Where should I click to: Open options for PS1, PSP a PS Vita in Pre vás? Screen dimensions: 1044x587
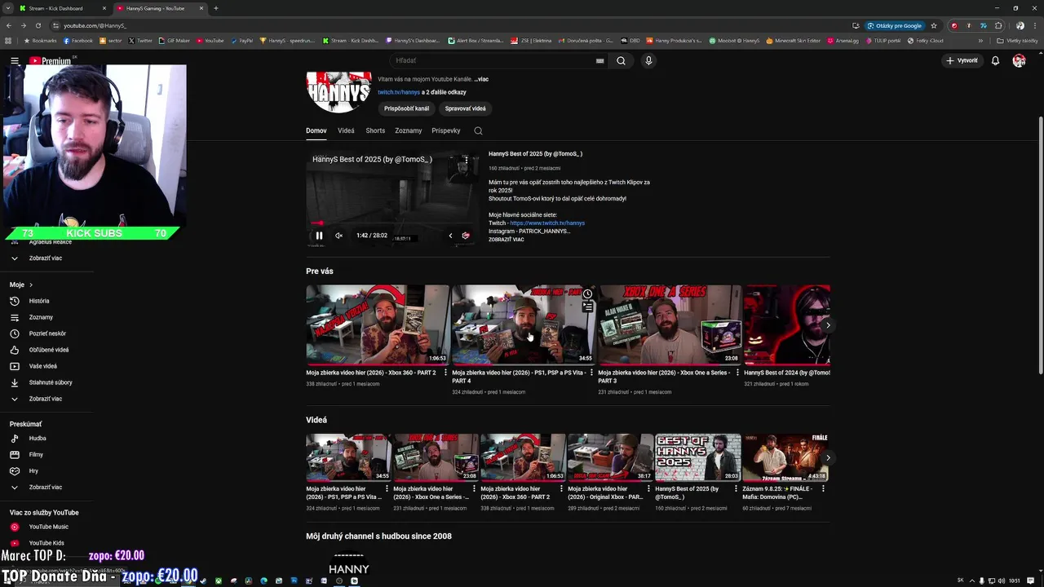[x=591, y=373]
